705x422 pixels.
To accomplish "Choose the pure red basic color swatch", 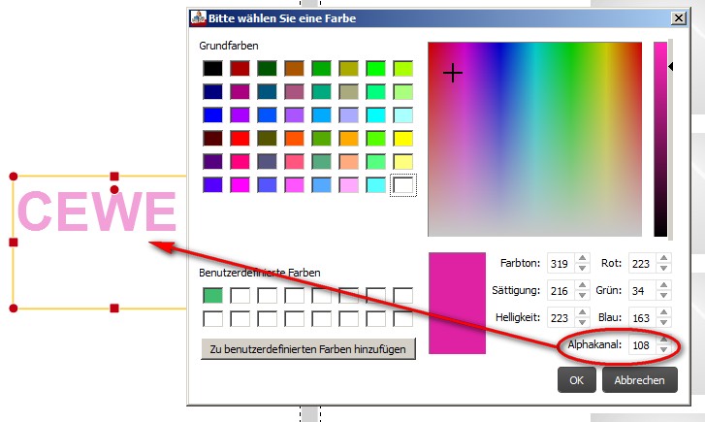I will pos(240,138).
